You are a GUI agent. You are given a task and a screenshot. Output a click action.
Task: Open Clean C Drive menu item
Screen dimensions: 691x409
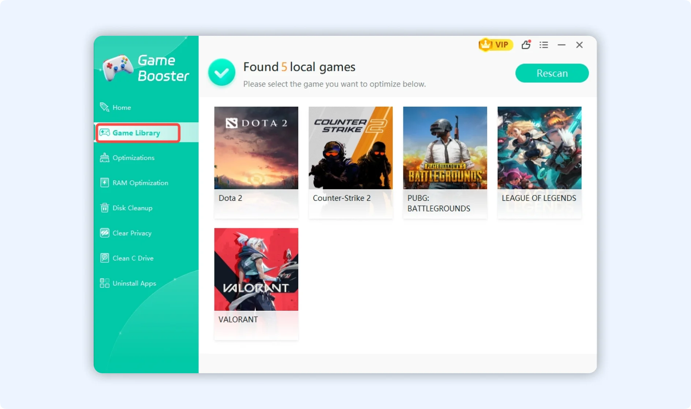[x=146, y=258]
